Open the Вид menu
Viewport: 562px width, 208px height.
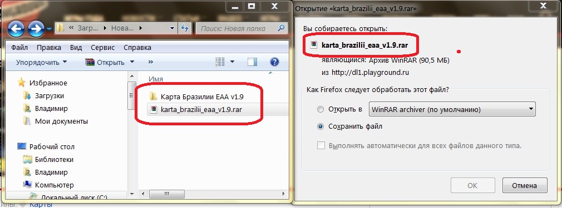[76, 48]
